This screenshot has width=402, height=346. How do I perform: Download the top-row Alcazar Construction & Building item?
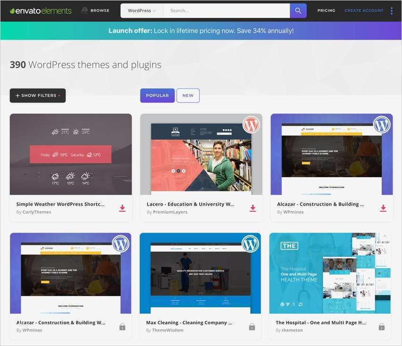pyautogui.click(x=383, y=208)
